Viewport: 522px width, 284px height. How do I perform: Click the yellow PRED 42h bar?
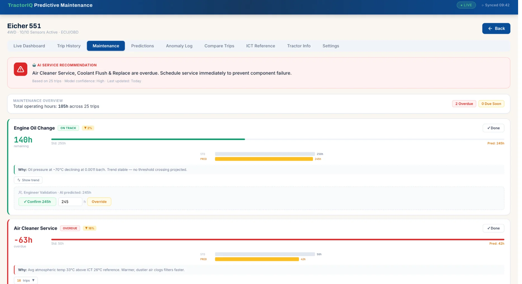point(257,259)
